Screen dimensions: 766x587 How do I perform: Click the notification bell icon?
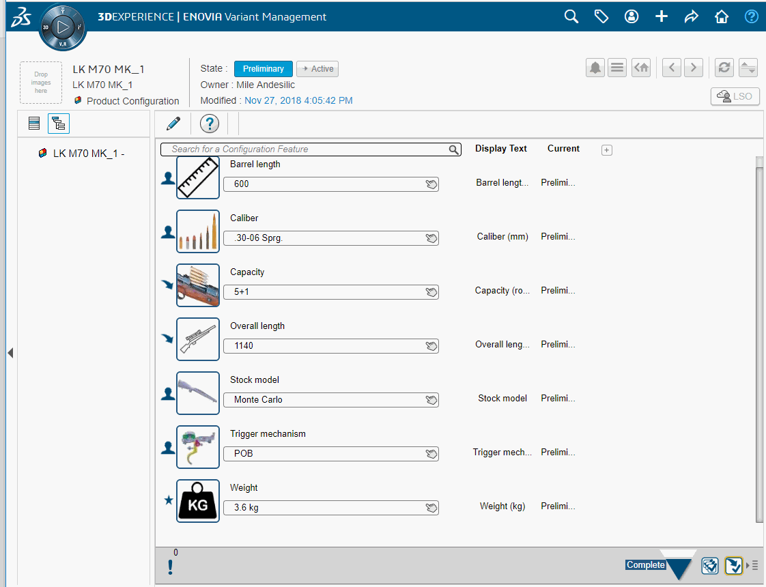595,67
